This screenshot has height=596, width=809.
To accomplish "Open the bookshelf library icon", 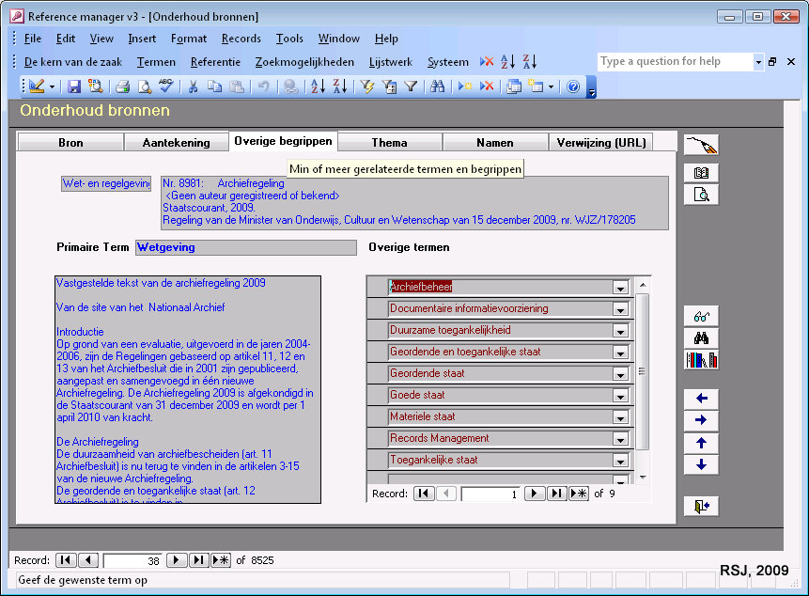I will (x=701, y=360).
